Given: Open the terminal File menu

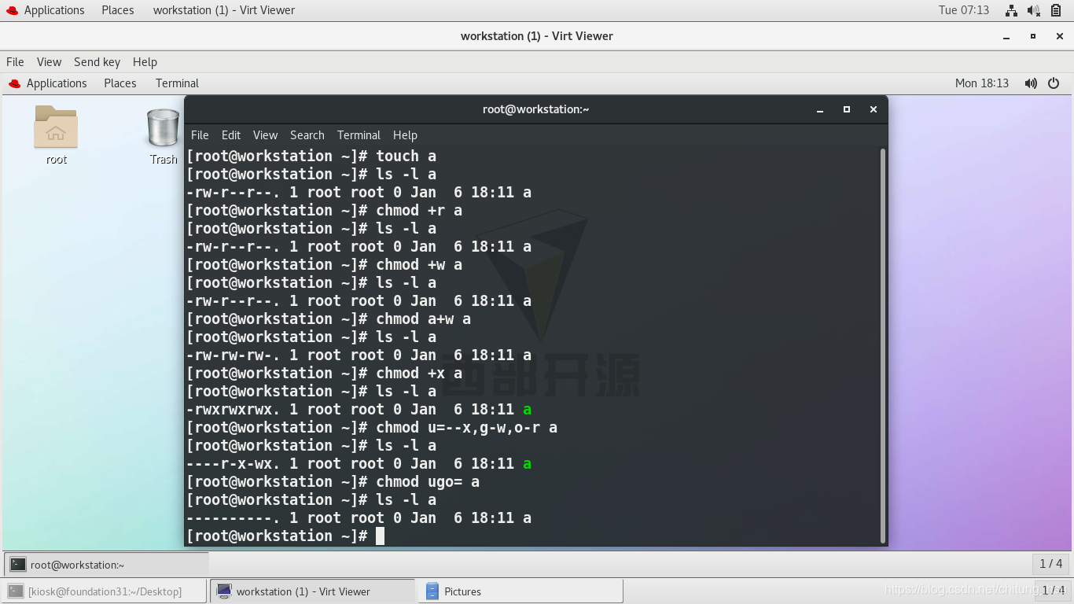Looking at the screenshot, I should [200, 135].
